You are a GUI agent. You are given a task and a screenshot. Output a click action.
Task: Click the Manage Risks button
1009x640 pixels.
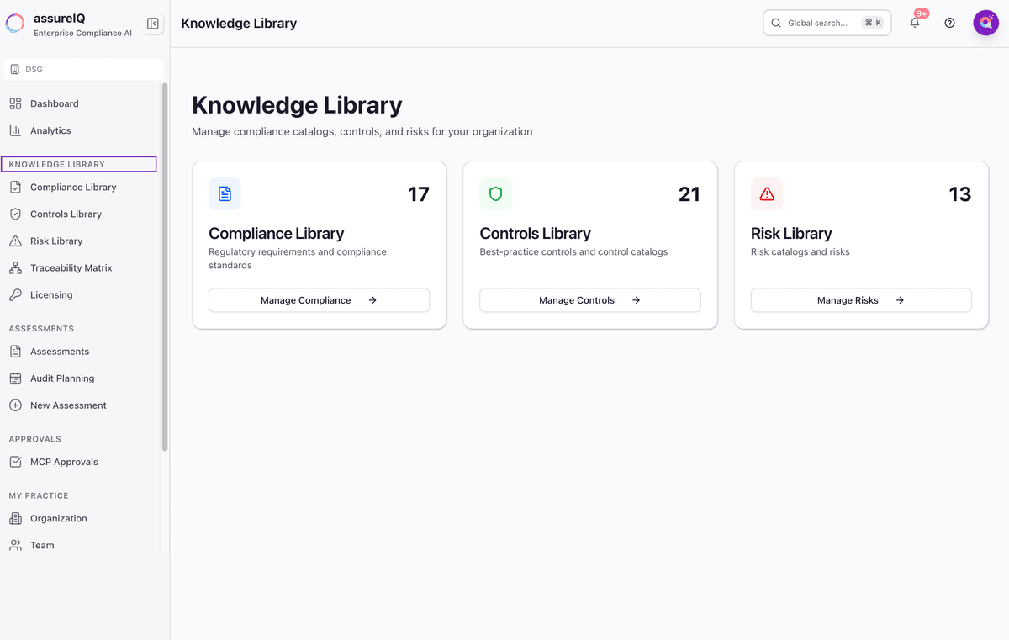pos(861,300)
